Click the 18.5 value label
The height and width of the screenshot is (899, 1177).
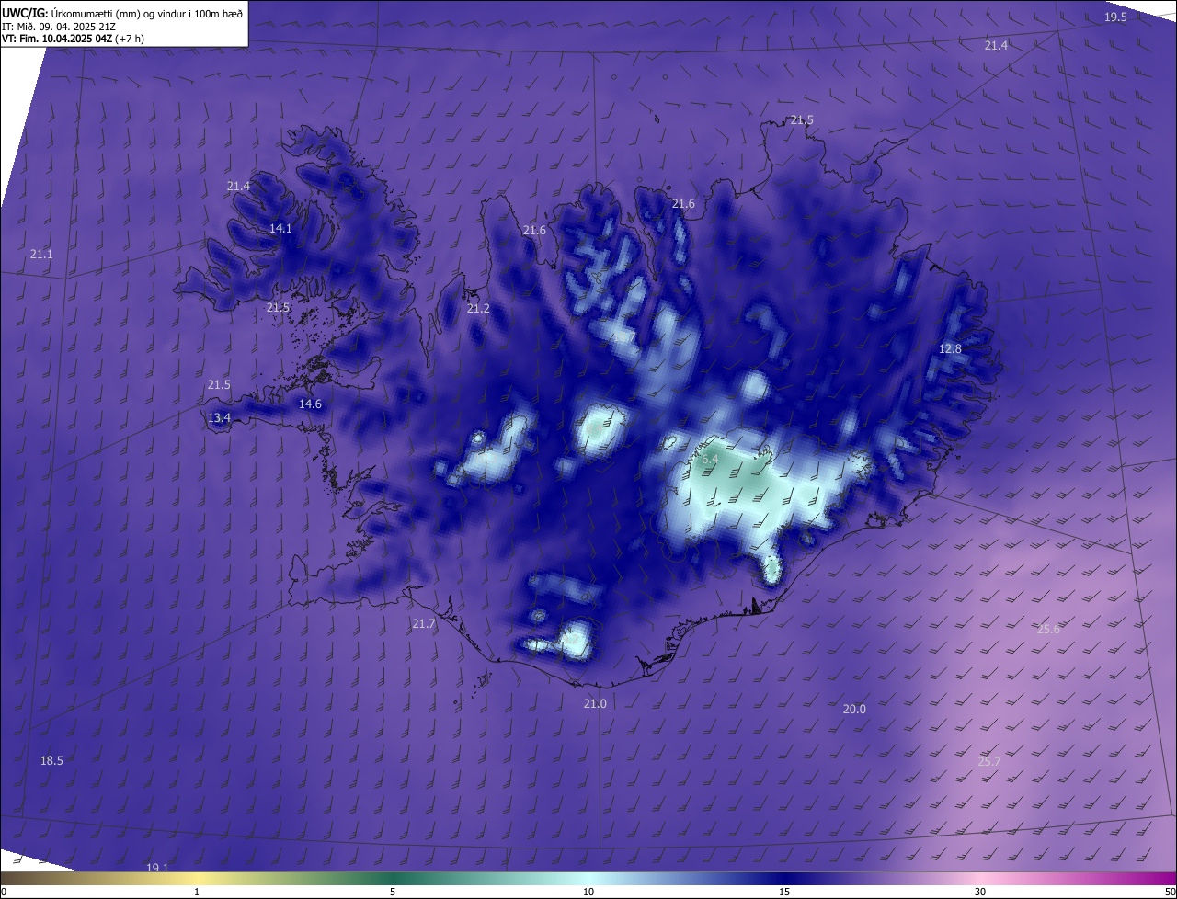click(51, 761)
